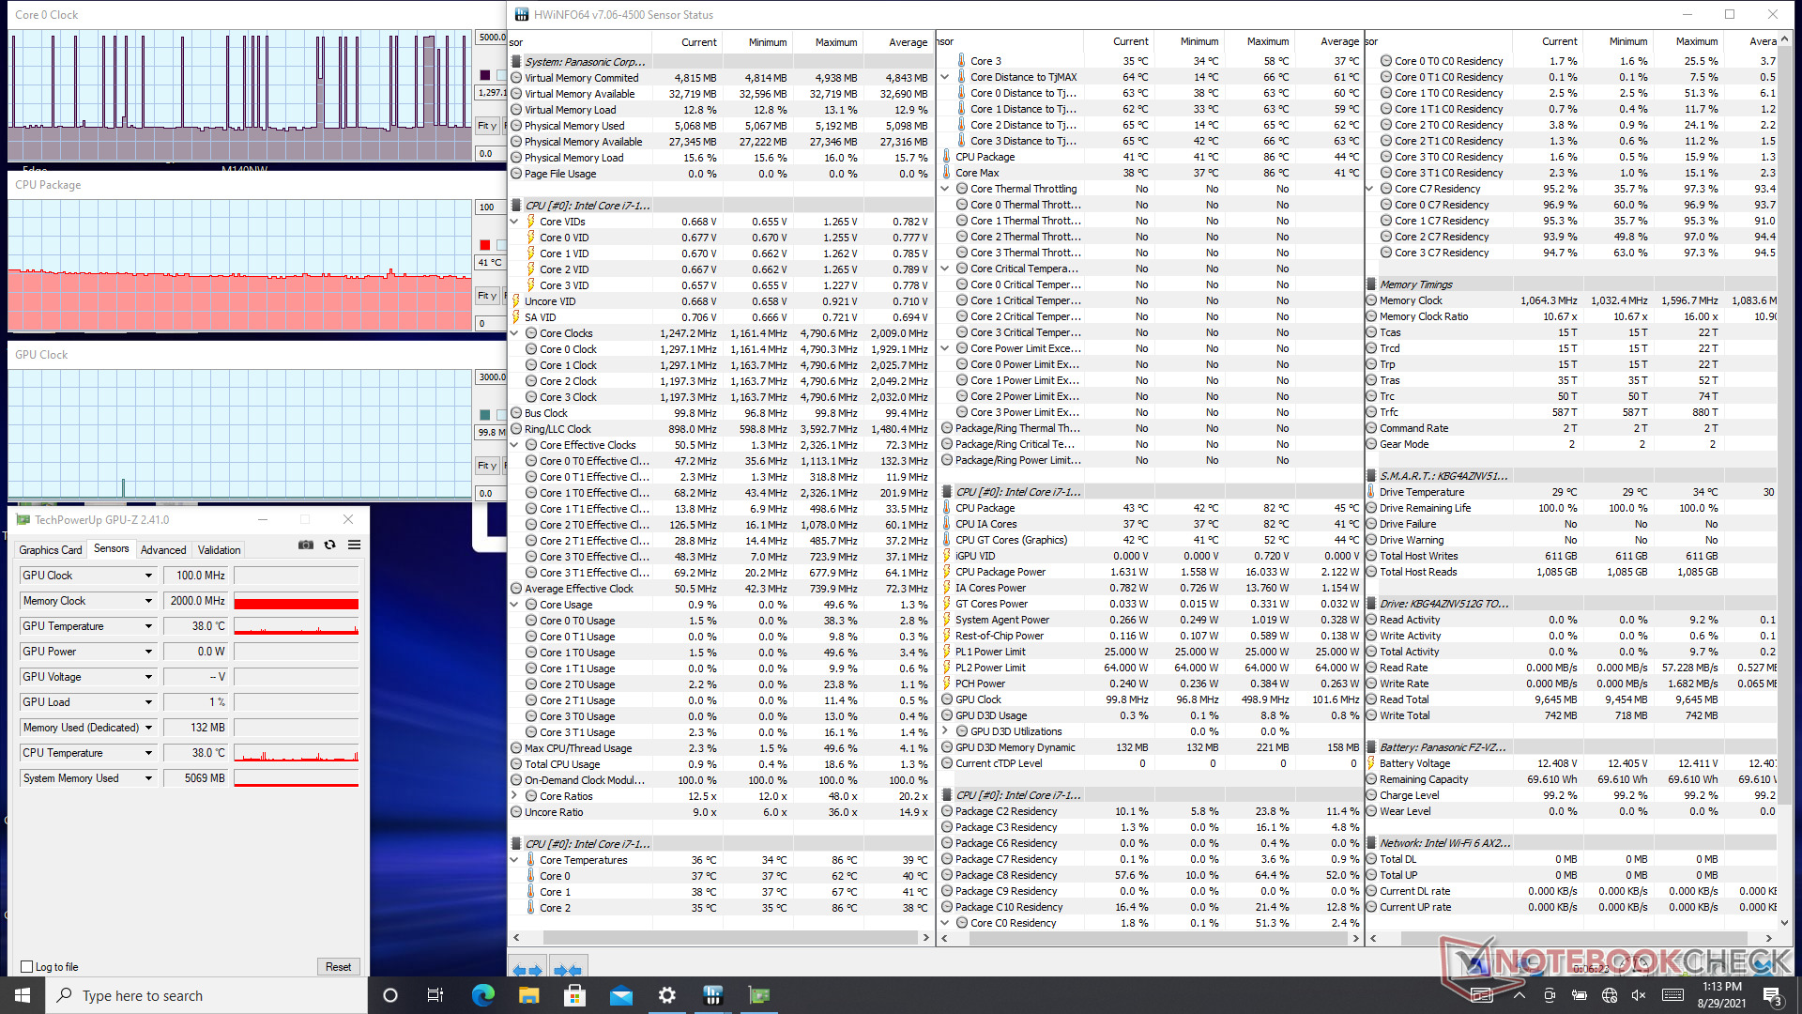
Task: Open the GPU Clock sensor dropdown
Action: [148, 576]
